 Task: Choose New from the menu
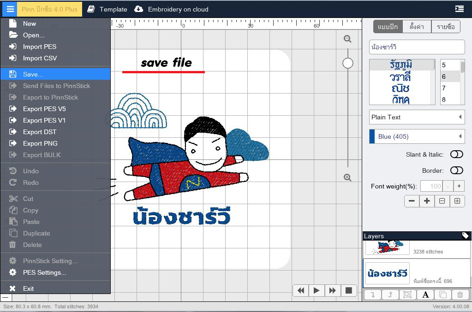click(55, 24)
